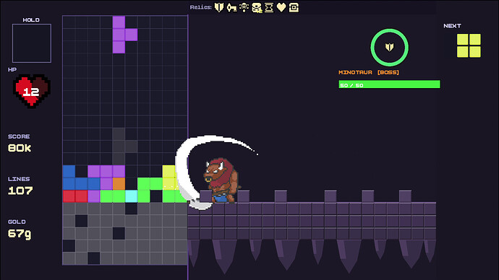Click the 'MINOTAUR [BOSS]' name text

click(x=369, y=72)
